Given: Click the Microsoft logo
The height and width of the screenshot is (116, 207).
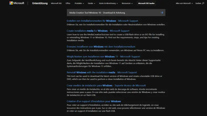Looking at the screenshot, I should click(x=17, y=3).
